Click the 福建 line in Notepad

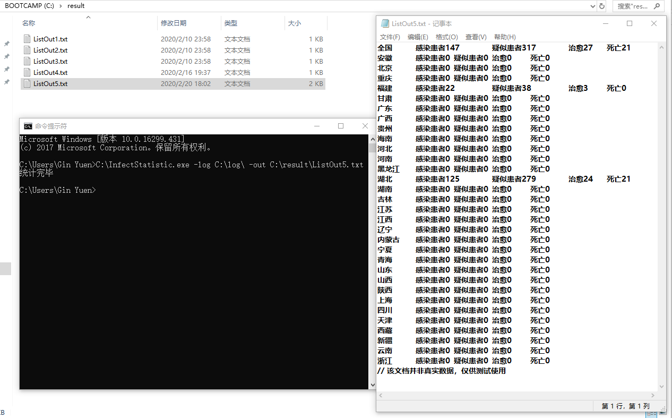click(x=502, y=88)
